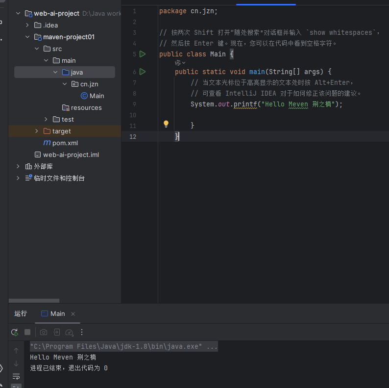Screen dimensions: 389x388
Task: Expand the target folder
Action: click(x=37, y=131)
